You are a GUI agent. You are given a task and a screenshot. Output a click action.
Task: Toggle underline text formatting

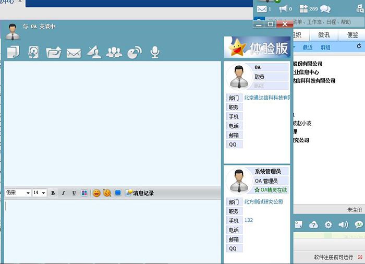point(74,193)
